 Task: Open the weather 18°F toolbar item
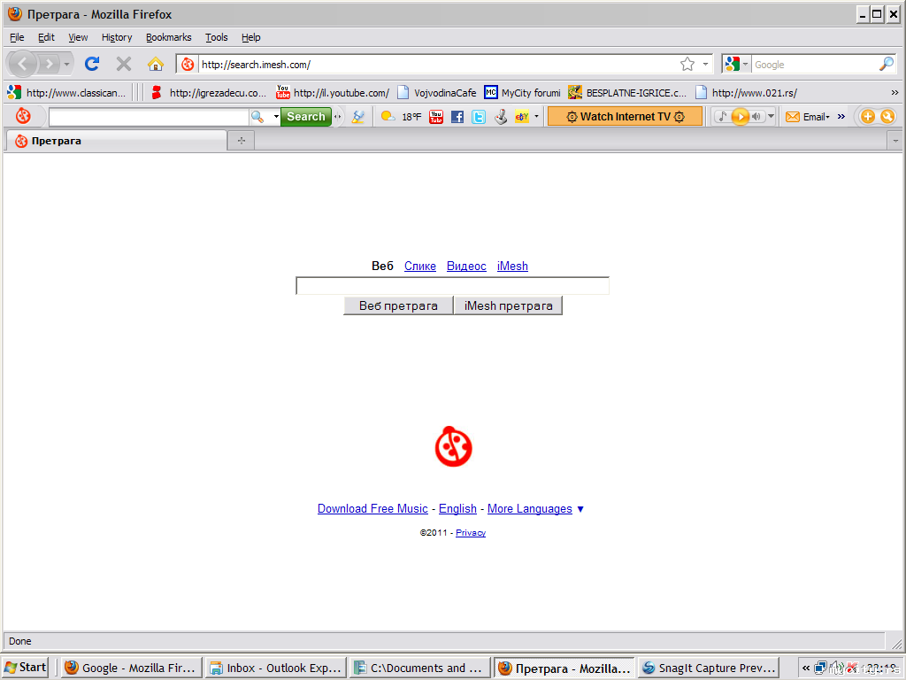[x=401, y=117]
